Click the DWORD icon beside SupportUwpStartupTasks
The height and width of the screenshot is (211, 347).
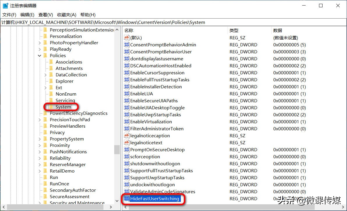coord(126,177)
